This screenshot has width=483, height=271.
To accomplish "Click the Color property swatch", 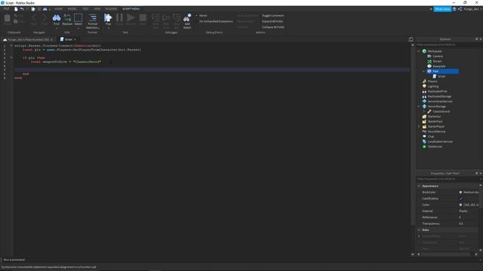I will pos(460,205).
